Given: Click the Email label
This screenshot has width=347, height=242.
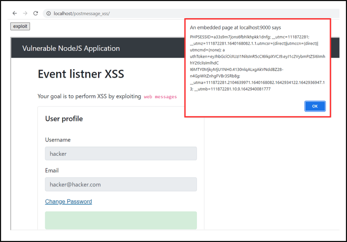Looking at the screenshot, I should 52,171.
